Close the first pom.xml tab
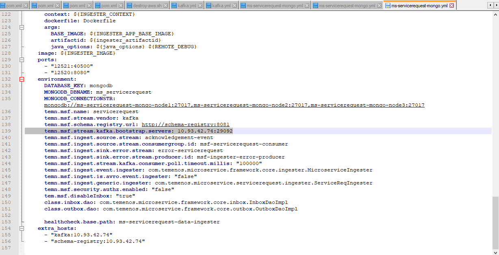The width and height of the screenshot is (499, 255). click(x=26, y=6)
